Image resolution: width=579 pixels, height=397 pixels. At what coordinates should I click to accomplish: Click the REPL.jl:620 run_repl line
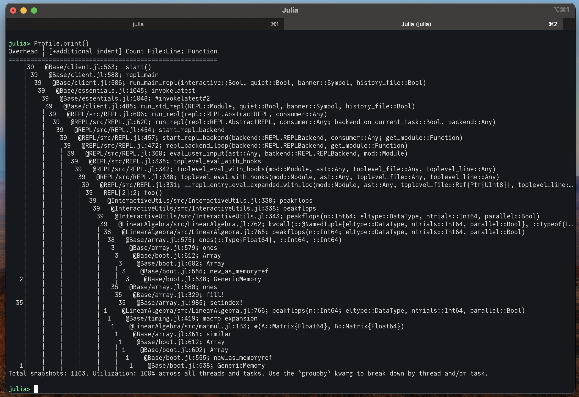[x=274, y=122]
